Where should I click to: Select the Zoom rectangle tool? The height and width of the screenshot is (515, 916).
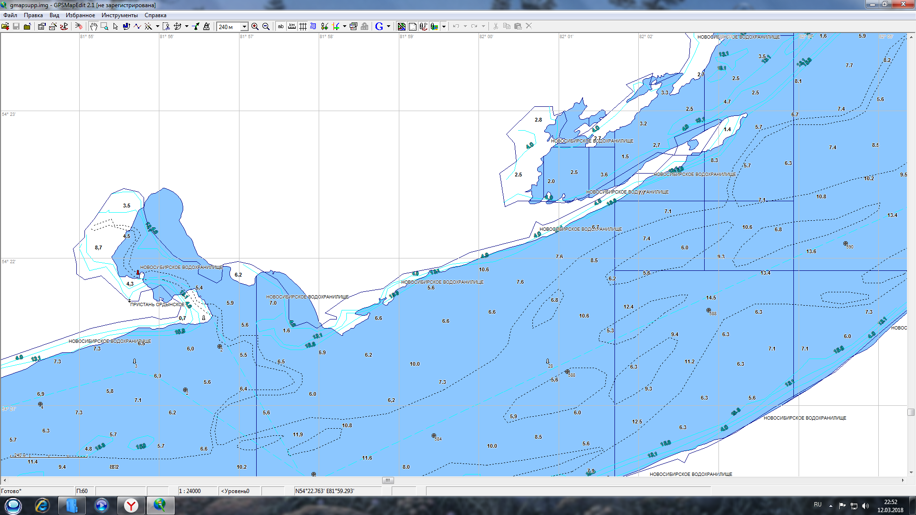[x=104, y=26]
